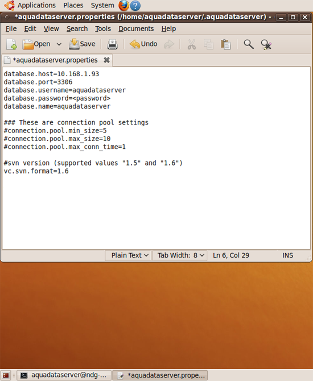Launch Firefox from the top panel

(123, 5)
